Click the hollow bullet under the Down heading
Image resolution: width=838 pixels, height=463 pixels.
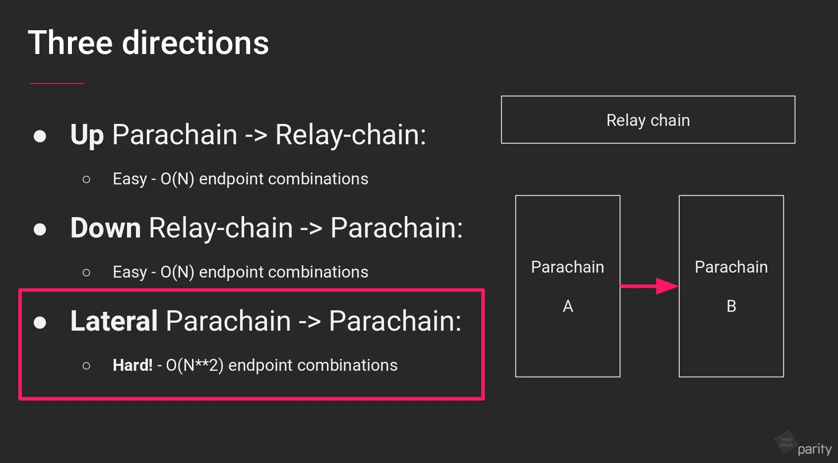[x=86, y=273]
